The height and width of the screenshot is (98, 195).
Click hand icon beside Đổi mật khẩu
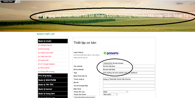coord(39,49)
